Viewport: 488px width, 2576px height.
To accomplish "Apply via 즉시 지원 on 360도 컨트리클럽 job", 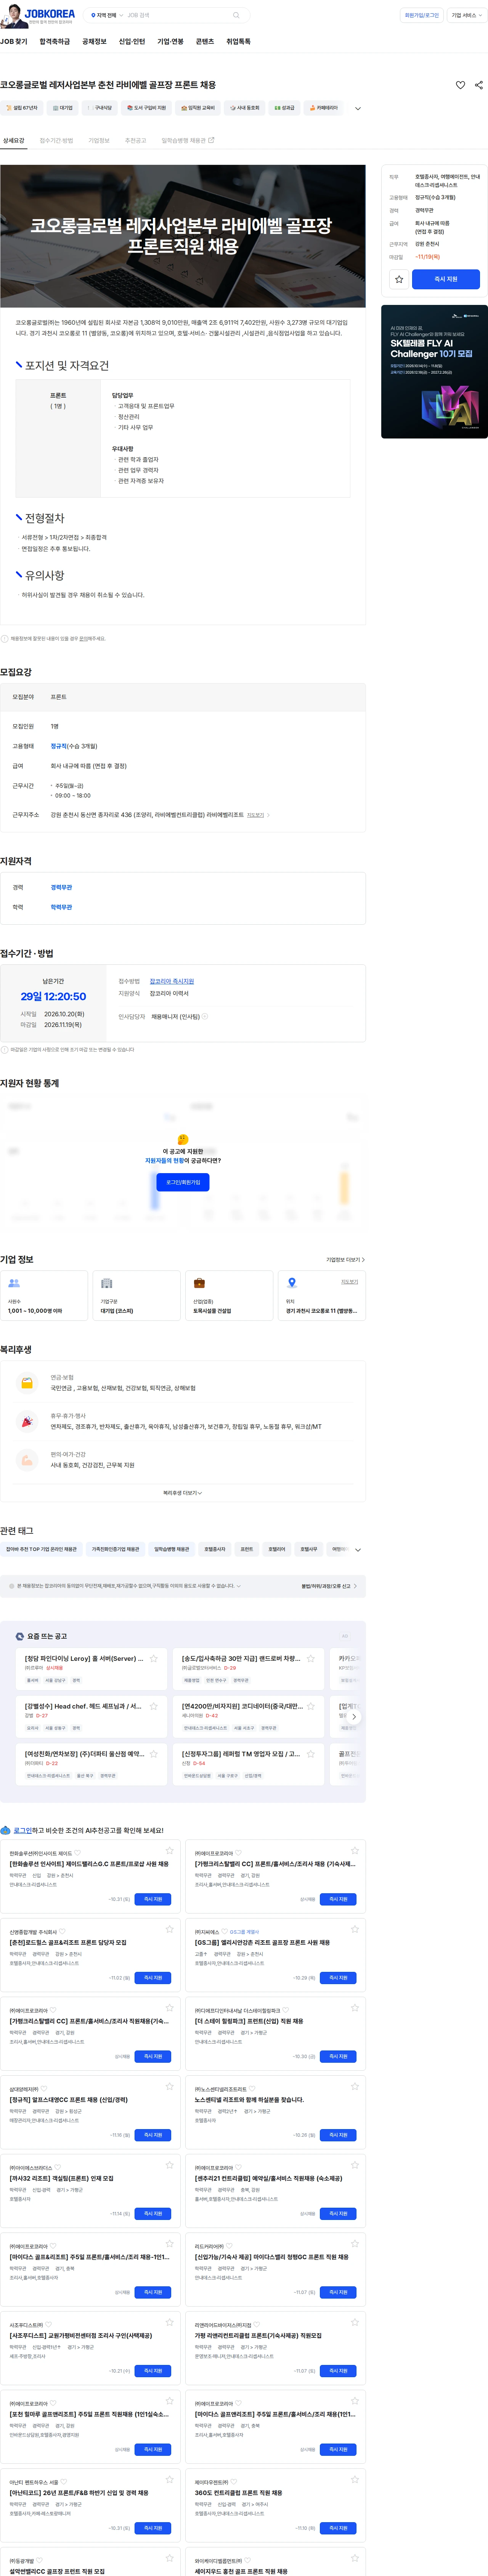I will pyautogui.click(x=338, y=2527).
